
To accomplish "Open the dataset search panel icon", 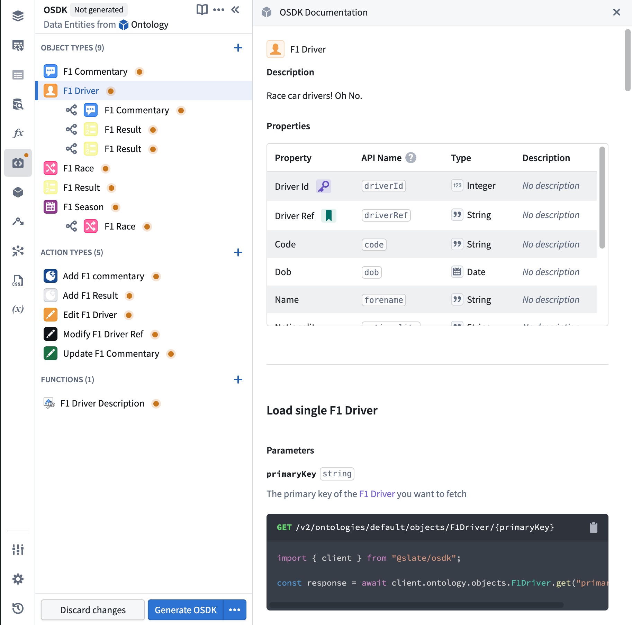I will [18, 104].
